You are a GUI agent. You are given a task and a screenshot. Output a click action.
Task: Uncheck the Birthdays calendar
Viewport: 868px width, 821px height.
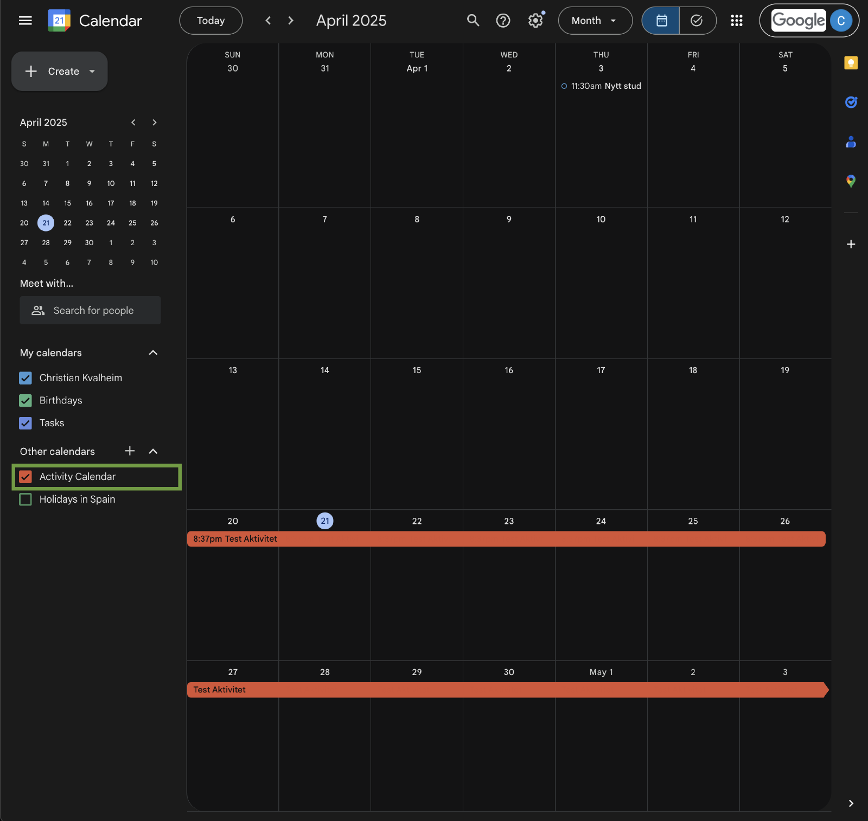tap(25, 401)
